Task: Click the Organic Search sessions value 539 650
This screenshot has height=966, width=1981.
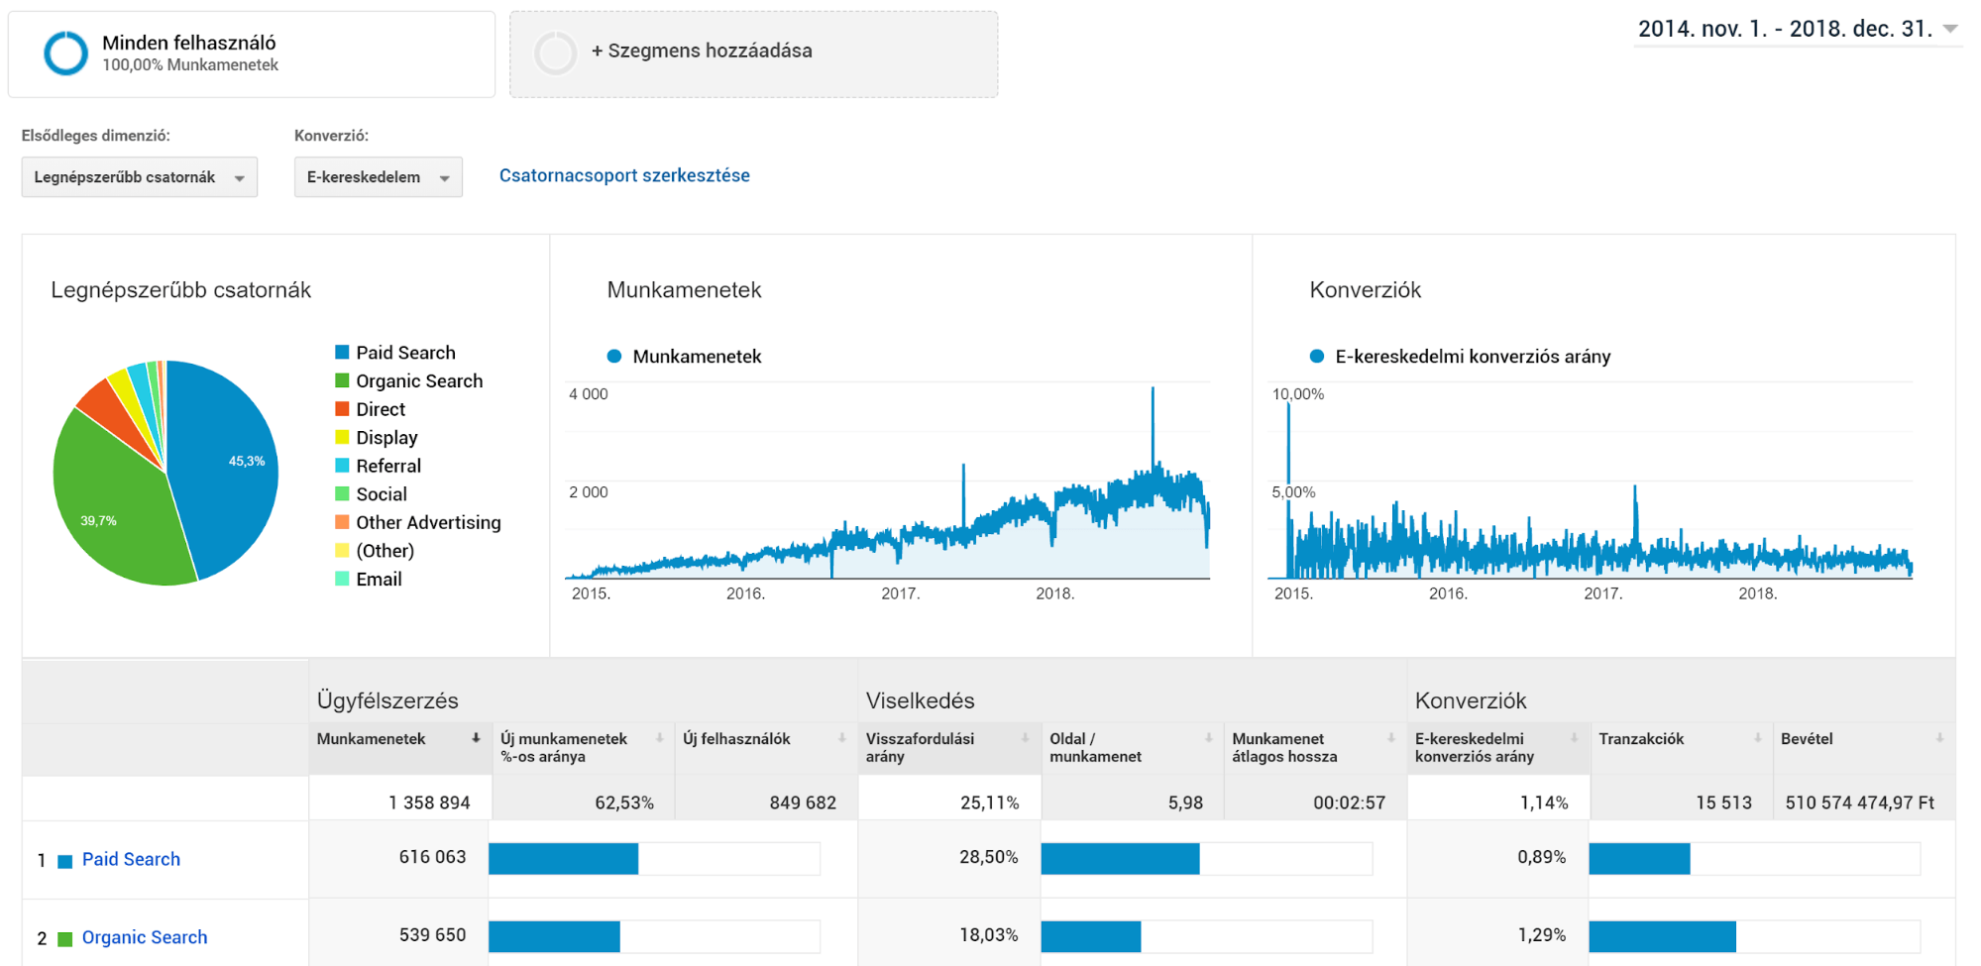Action: pyautogui.click(x=432, y=935)
